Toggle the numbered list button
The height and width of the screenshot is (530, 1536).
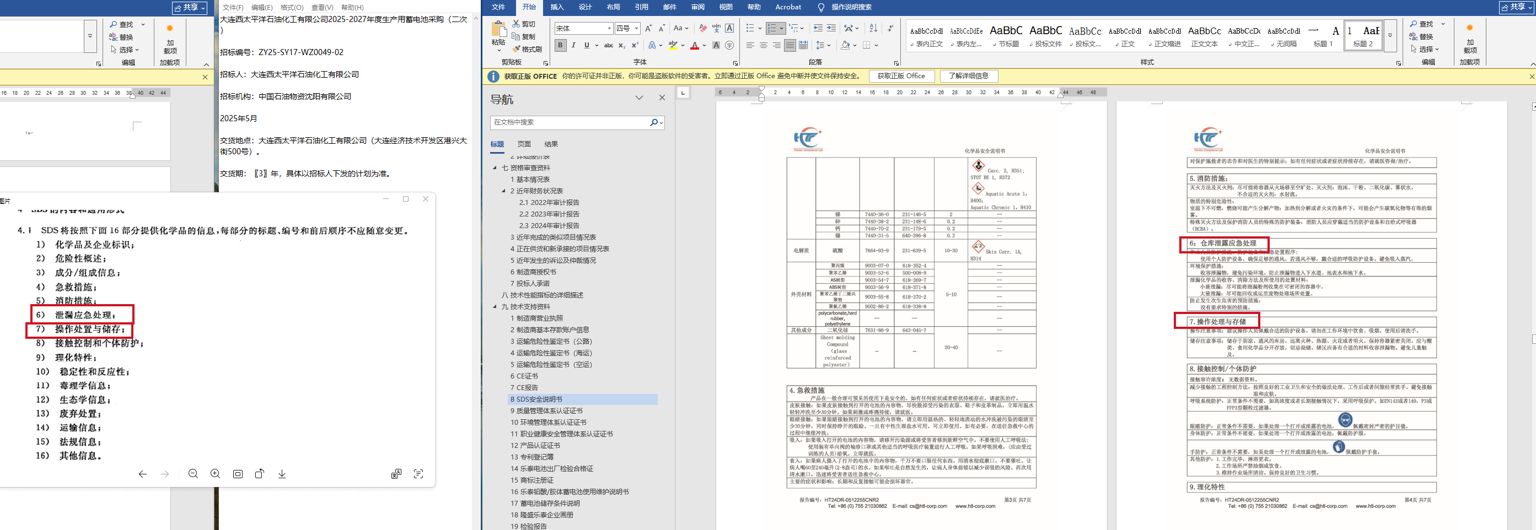coord(772,28)
